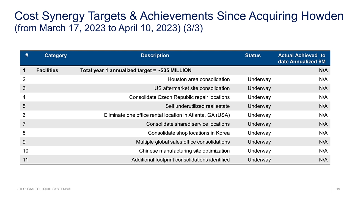Click Underway status for additional footprint row
Screen dimensions: 352x198
point(259,160)
